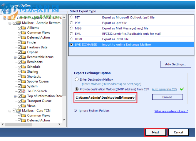The image size is (196, 141).
Task: Click the Shortcuts folder icon
Action: pyautogui.click(x=24, y=76)
